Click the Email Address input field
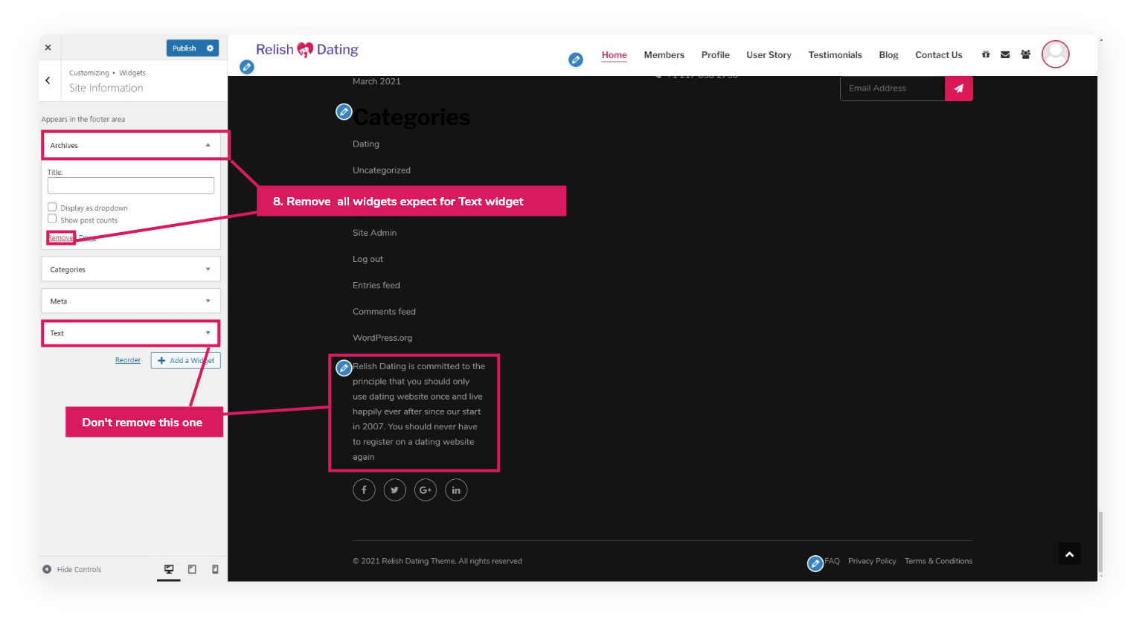Image resolution: width=1142 pixels, height=625 pixels. tap(893, 88)
